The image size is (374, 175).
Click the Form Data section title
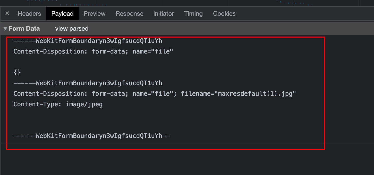coord(24,29)
